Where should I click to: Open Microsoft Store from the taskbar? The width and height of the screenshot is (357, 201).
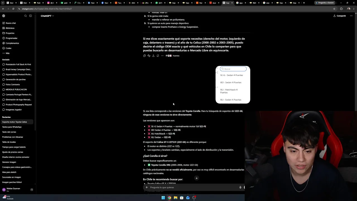click(x=182, y=198)
